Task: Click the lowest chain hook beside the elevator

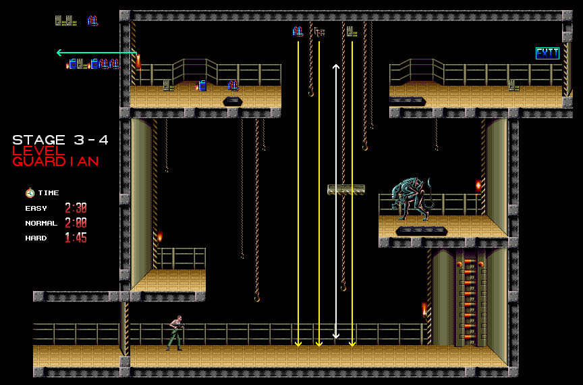Action: [343, 287]
